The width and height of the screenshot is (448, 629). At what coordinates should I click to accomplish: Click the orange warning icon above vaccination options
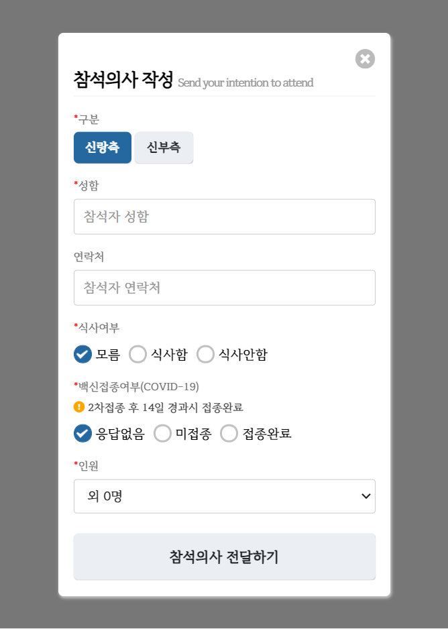point(78,406)
